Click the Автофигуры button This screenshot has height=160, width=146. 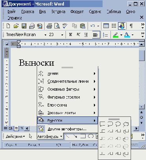50,136
